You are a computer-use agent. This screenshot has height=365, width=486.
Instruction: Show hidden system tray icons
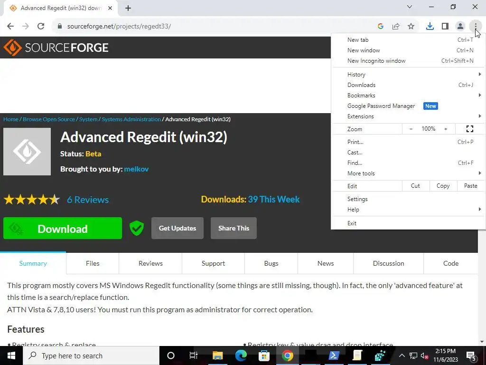(402, 355)
